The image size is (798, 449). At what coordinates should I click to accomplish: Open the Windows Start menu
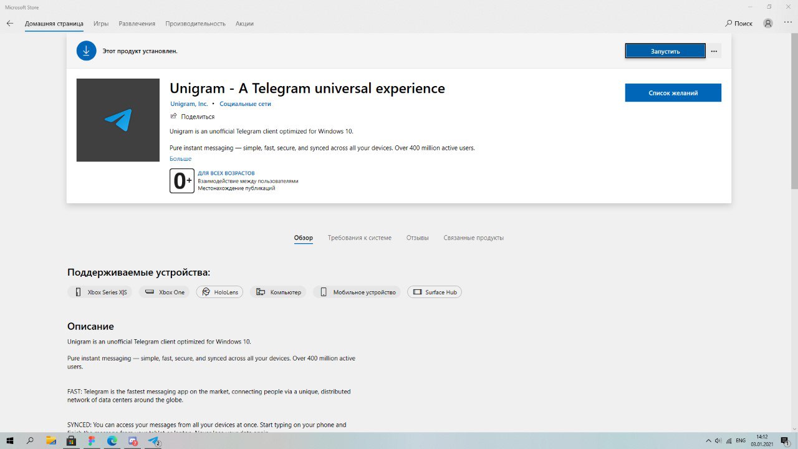click(10, 441)
